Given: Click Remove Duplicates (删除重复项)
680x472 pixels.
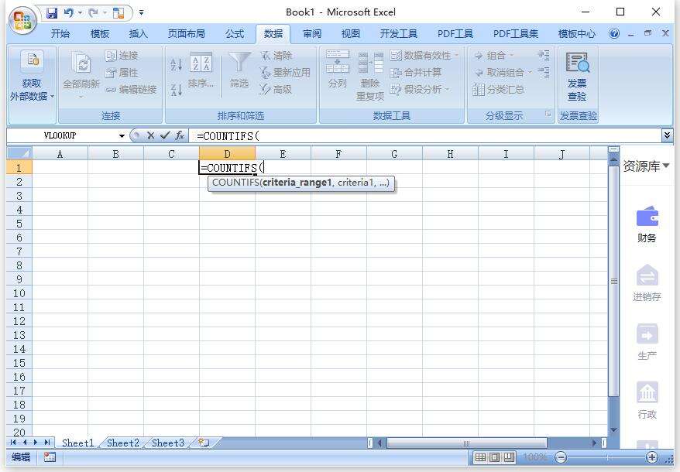Looking at the screenshot, I should point(370,77).
